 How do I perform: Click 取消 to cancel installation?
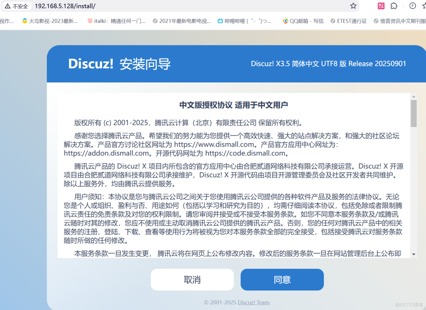tap(192, 279)
